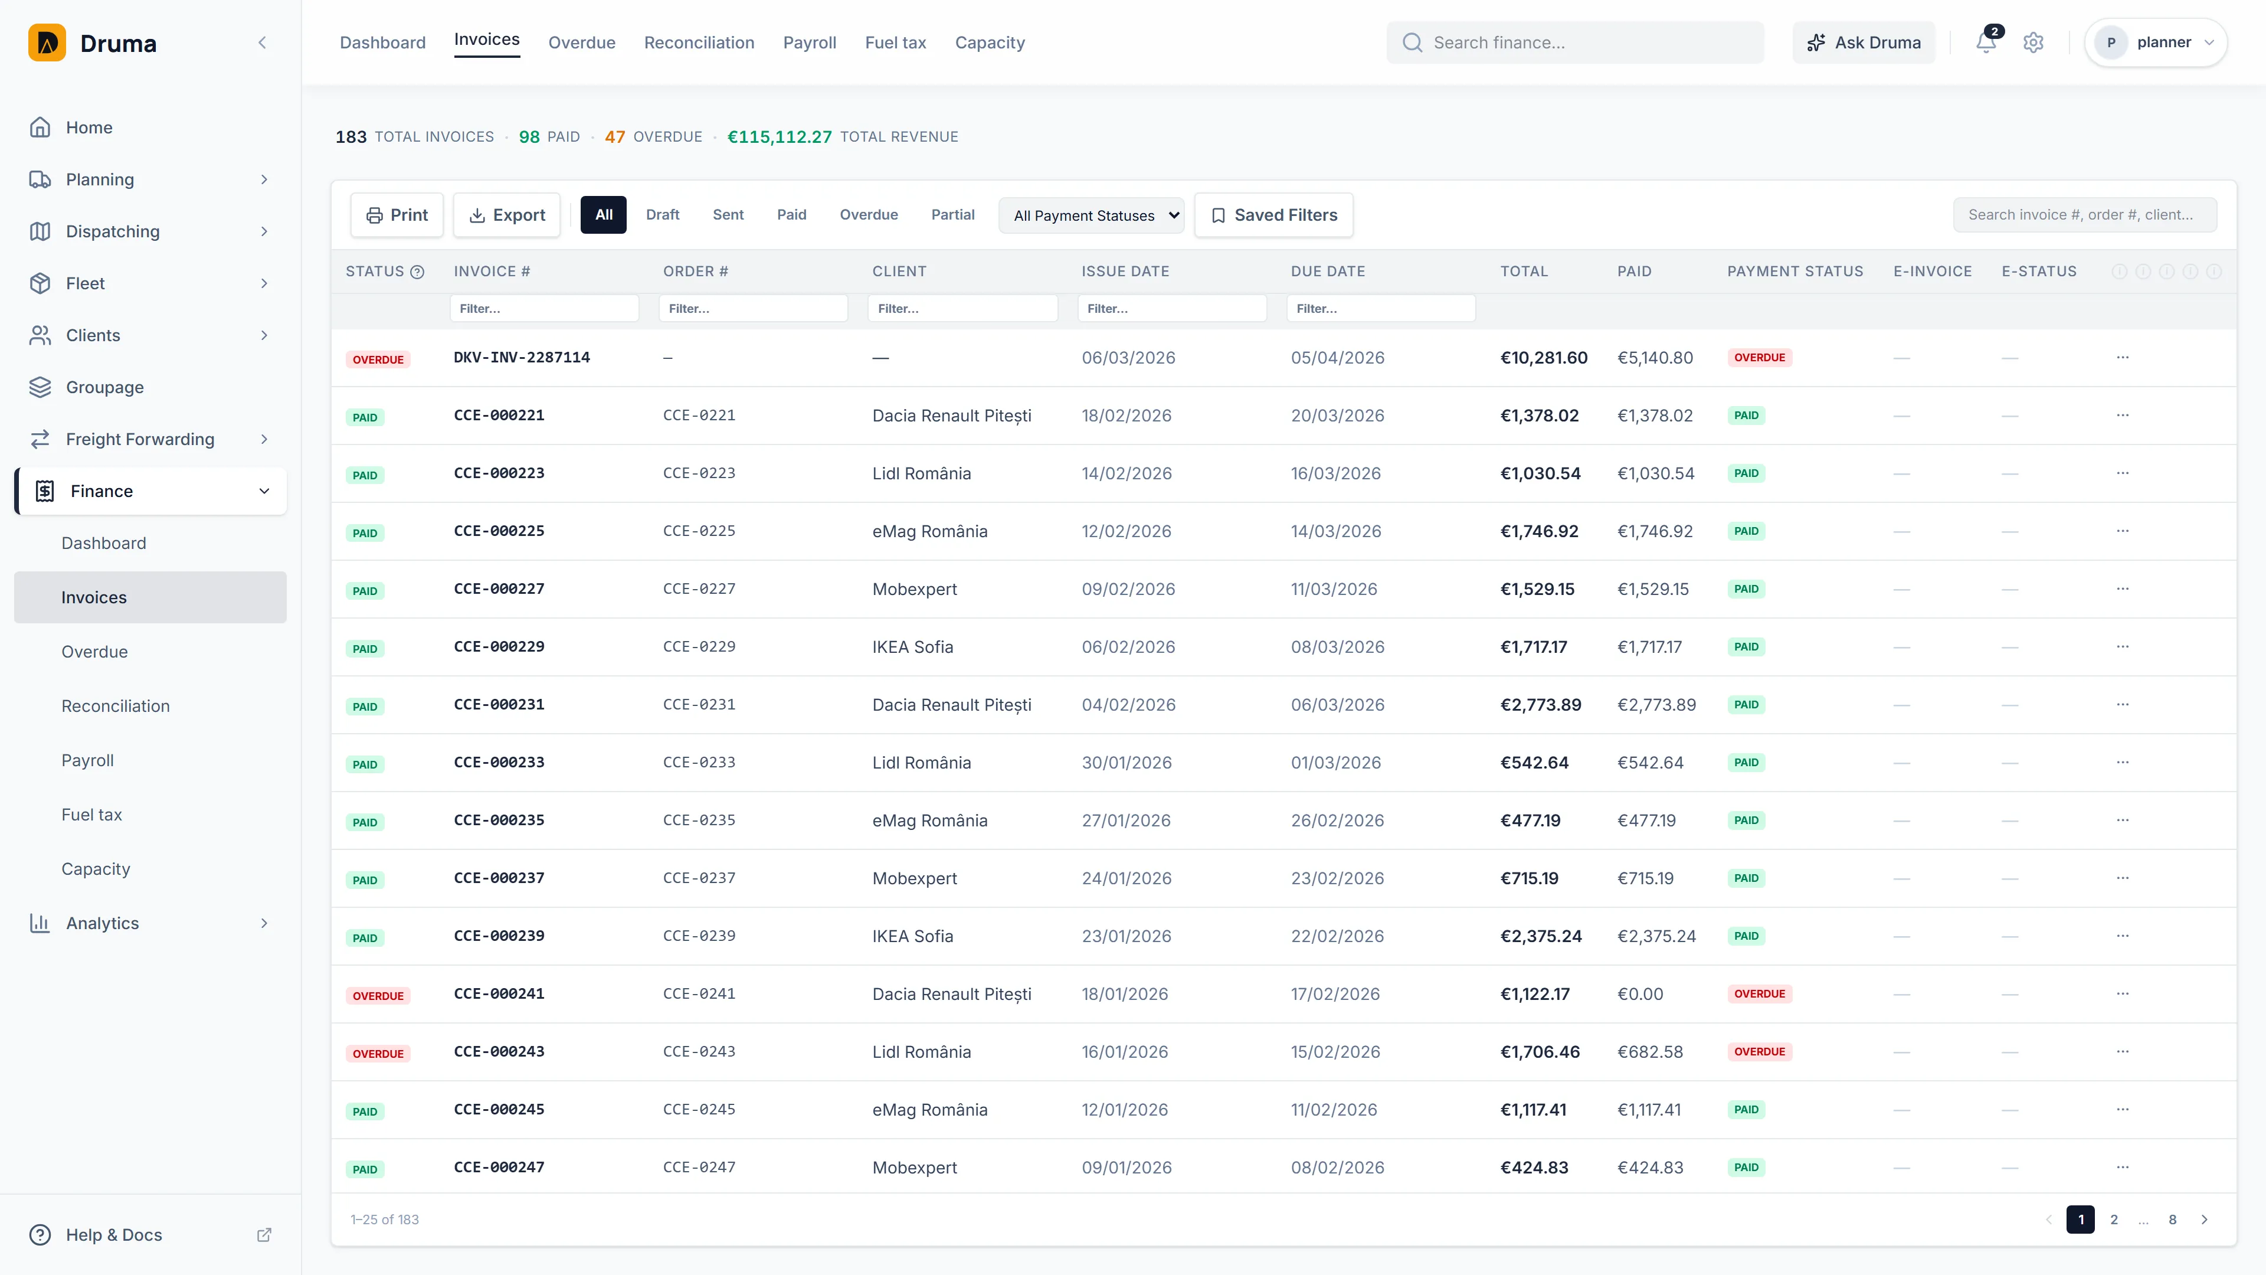
Task: Click the status column help icon
Action: 418,272
